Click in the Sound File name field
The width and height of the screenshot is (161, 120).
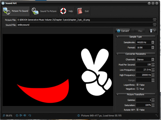[85, 25]
